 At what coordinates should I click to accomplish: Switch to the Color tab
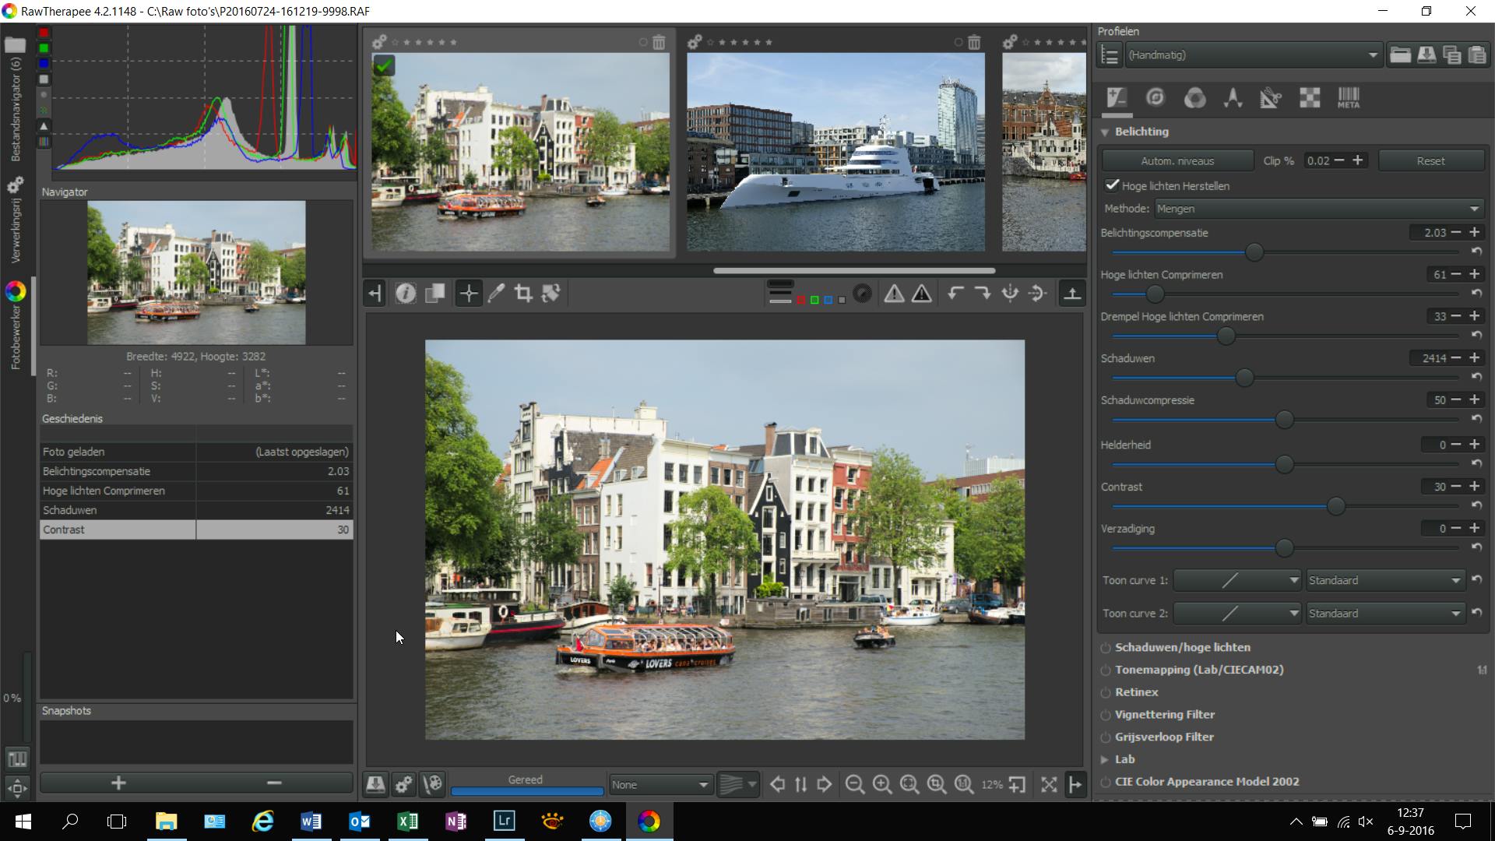[1194, 98]
